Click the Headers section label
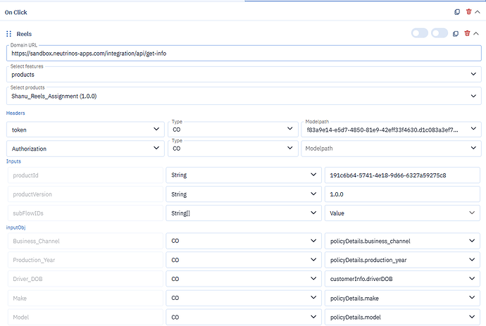Screen dimensions: 486x326 click(x=15, y=113)
